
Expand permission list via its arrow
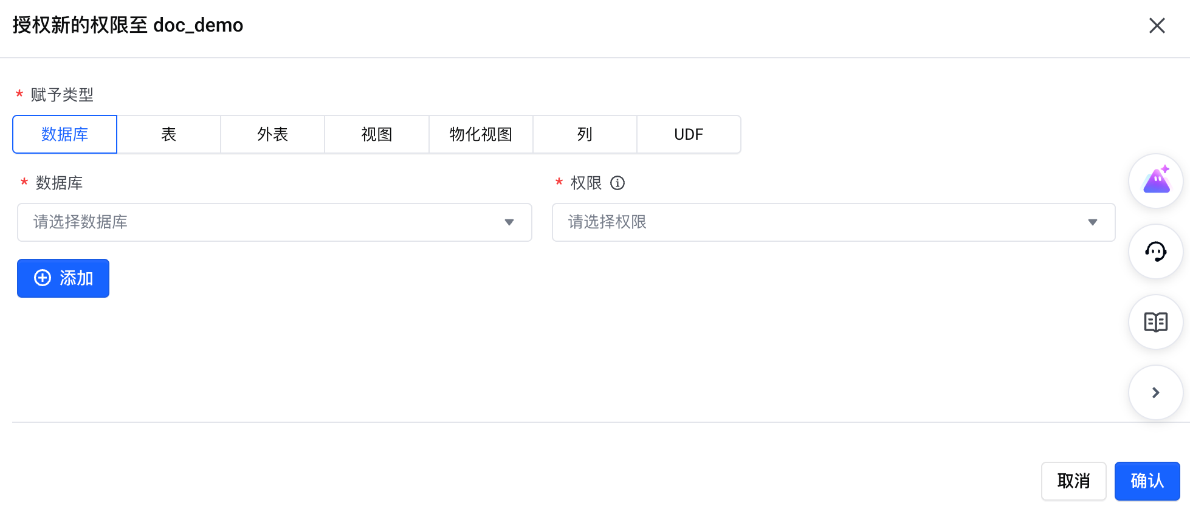pos(1093,222)
